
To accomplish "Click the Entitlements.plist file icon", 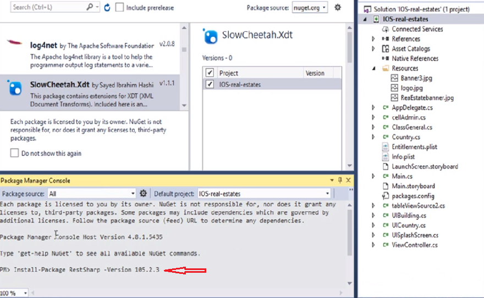I will pyautogui.click(x=385, y=147).
